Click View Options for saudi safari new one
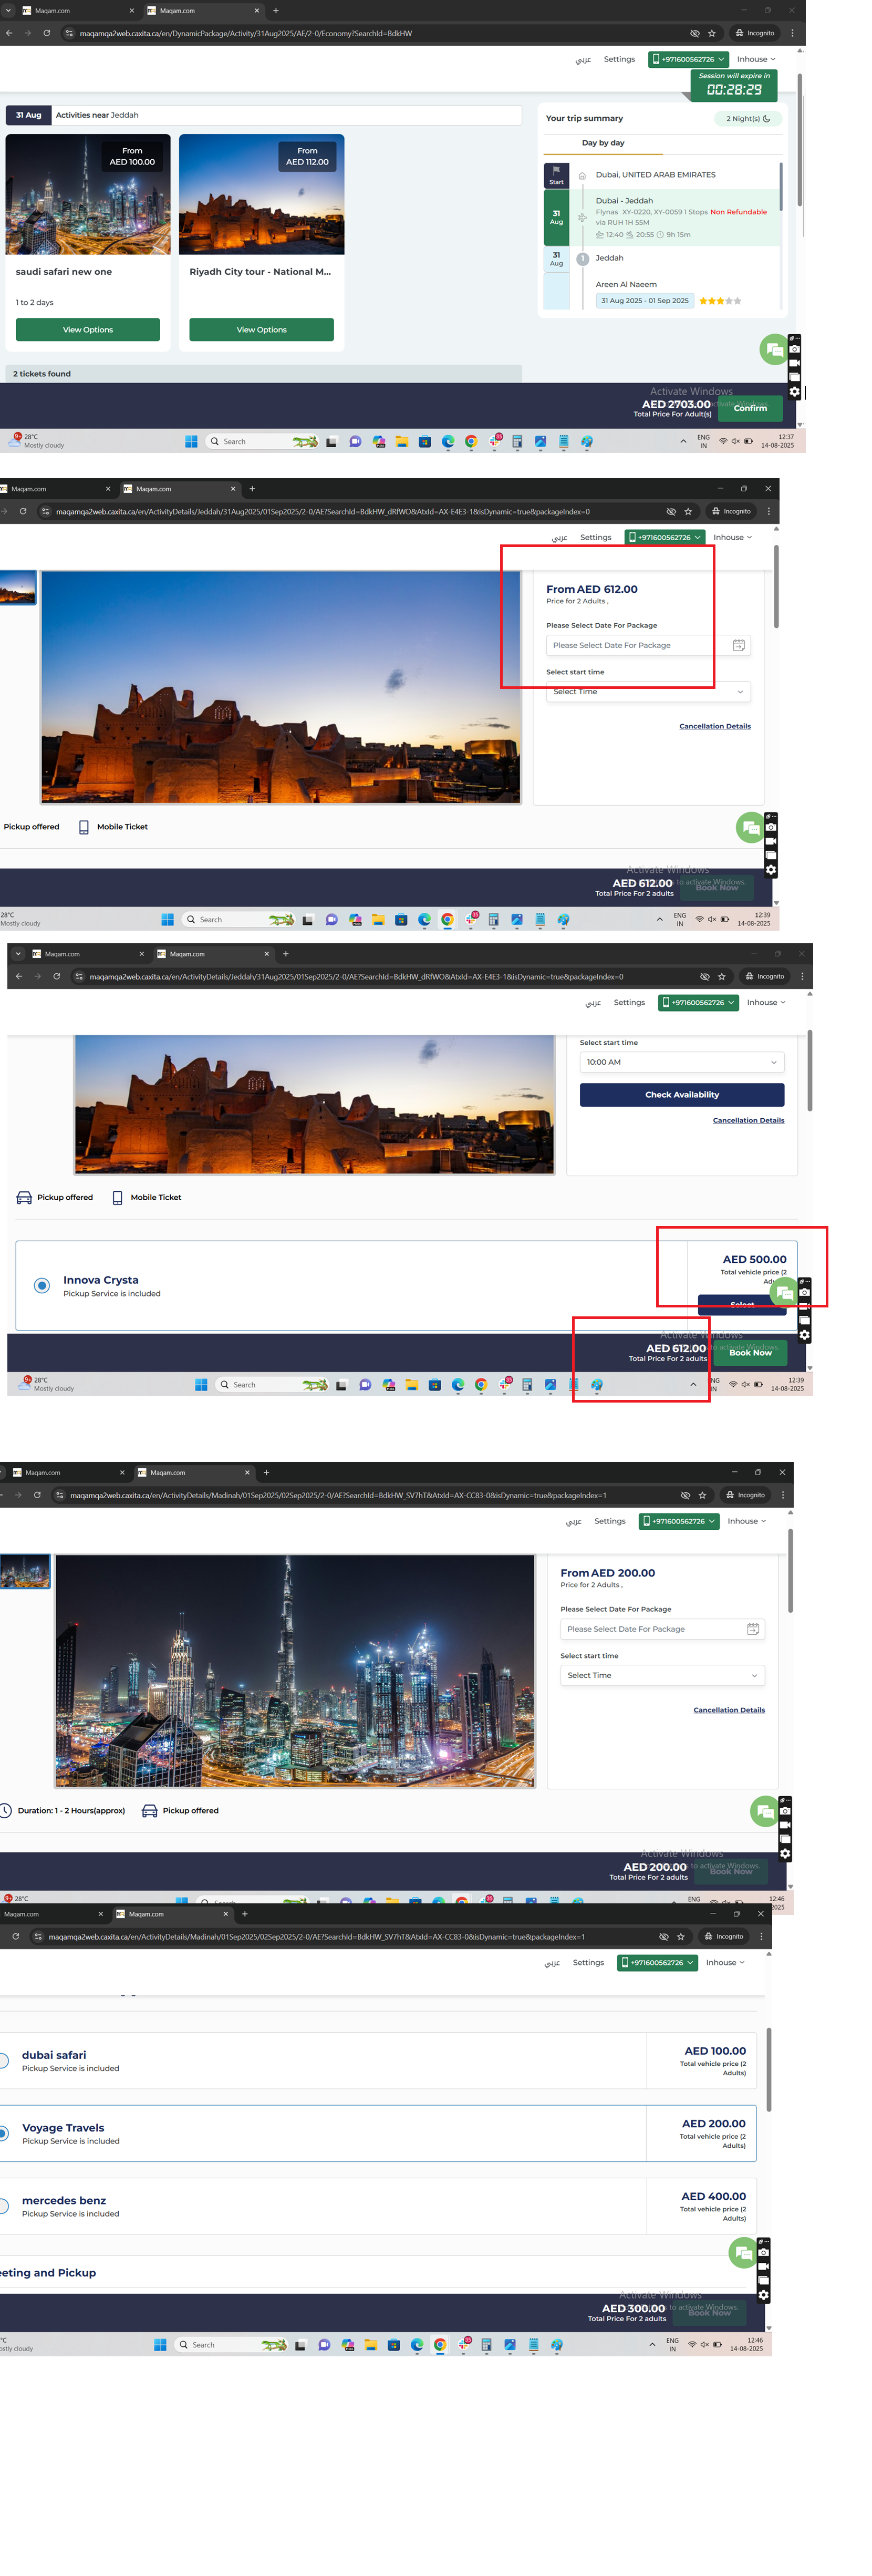872x2576 pixels. (x=88, y=330)
